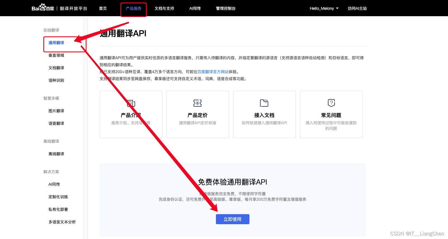This screenshot has height=239, width=448.
Task: Click the 产品介绍 card icon
Action: tap(131, 103)
